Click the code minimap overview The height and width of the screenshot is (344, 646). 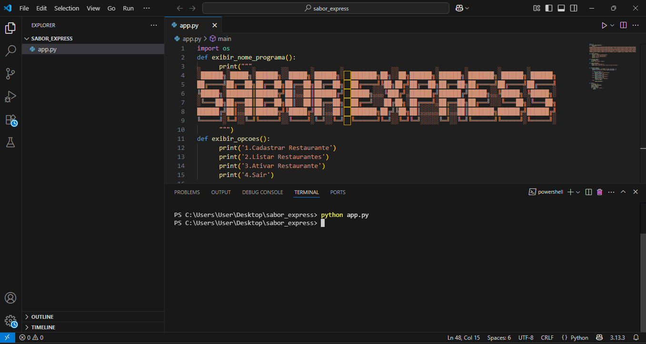click(612, 67)
